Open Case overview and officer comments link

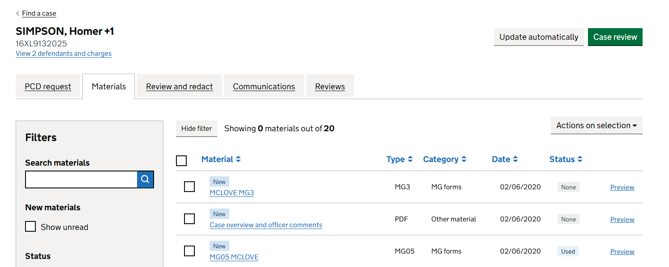[x=266, y=225]
